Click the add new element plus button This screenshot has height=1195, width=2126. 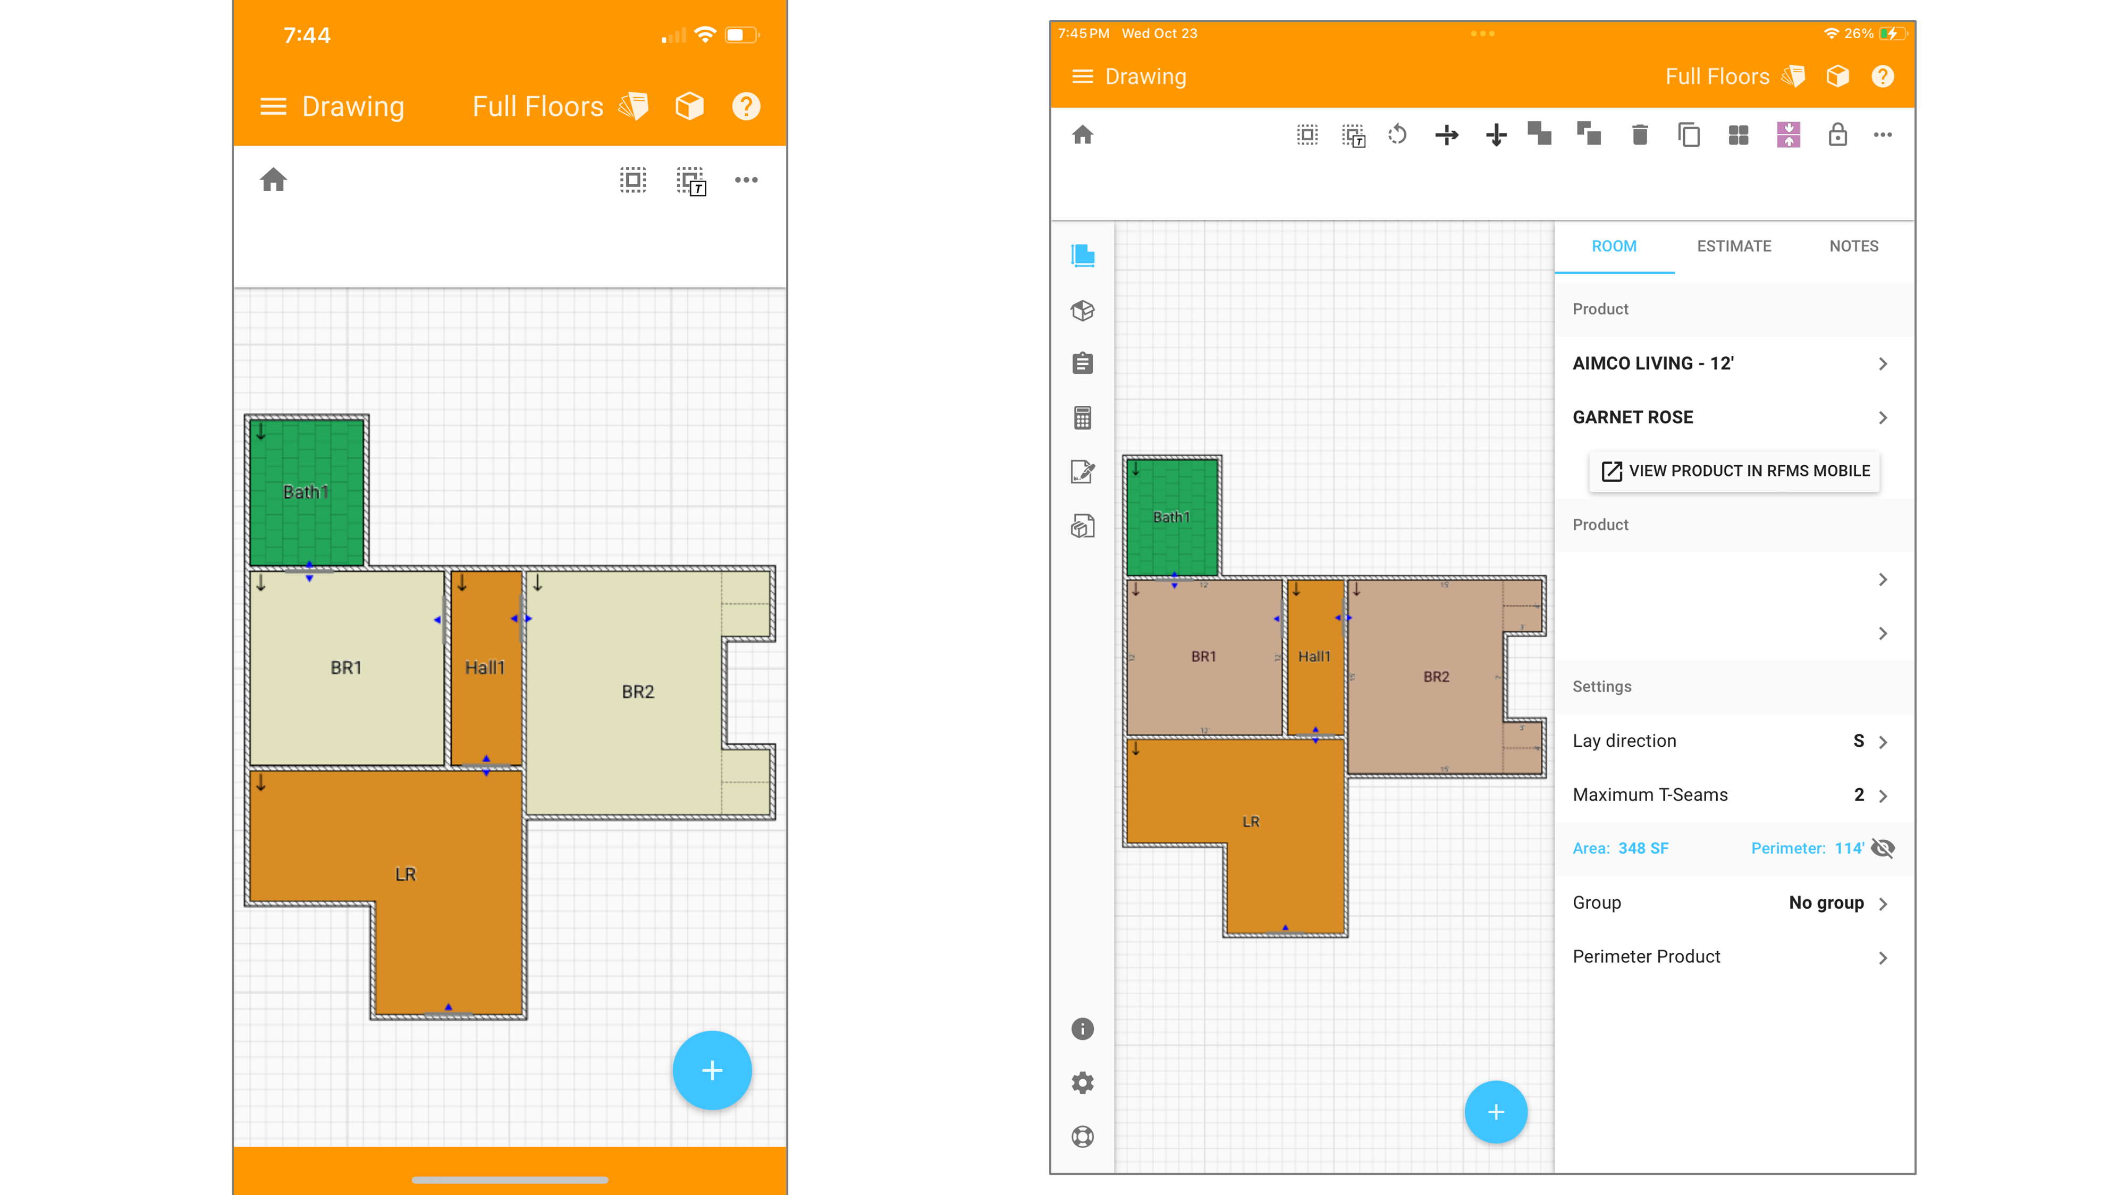pos(714,1070)
